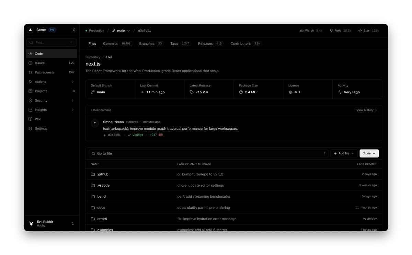412x255 pixels.
Task: Click the Pull requests count 247
Action: [72, 72]
